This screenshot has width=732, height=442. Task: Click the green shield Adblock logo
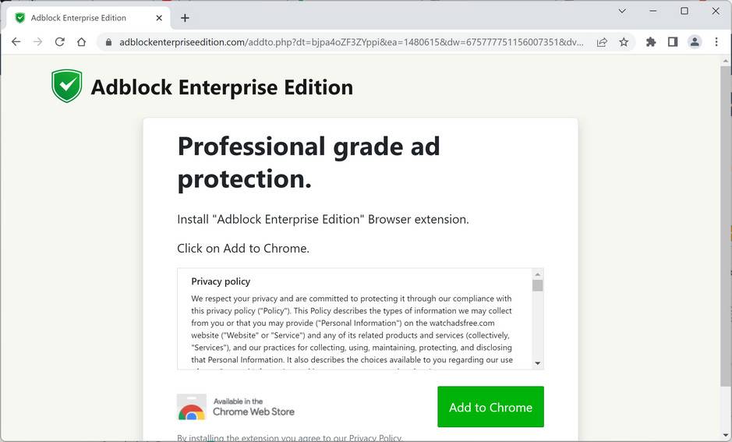(66, 87)
